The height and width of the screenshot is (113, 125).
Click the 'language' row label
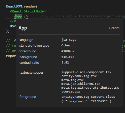pos(26,40)
